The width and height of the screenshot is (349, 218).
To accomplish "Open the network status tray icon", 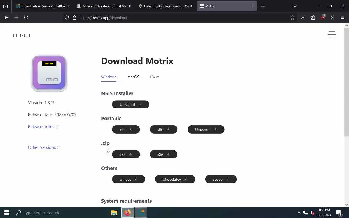I will [306, 213].
